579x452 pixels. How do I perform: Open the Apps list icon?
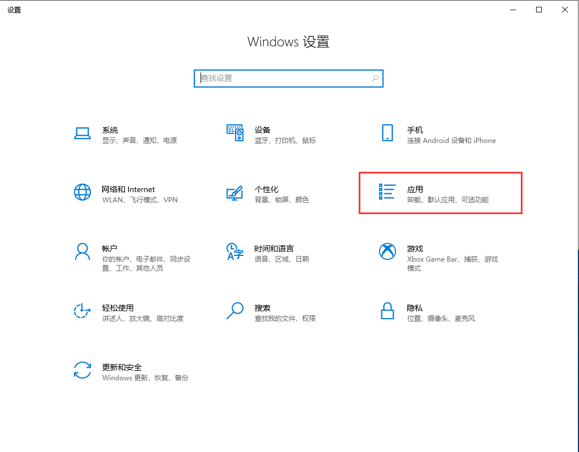click(388, 192)
